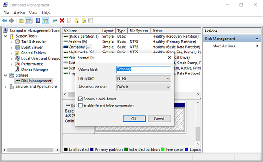Select the Archive (F:) volume row
Viewport: 263px width, 162px height.
(131, 42)
